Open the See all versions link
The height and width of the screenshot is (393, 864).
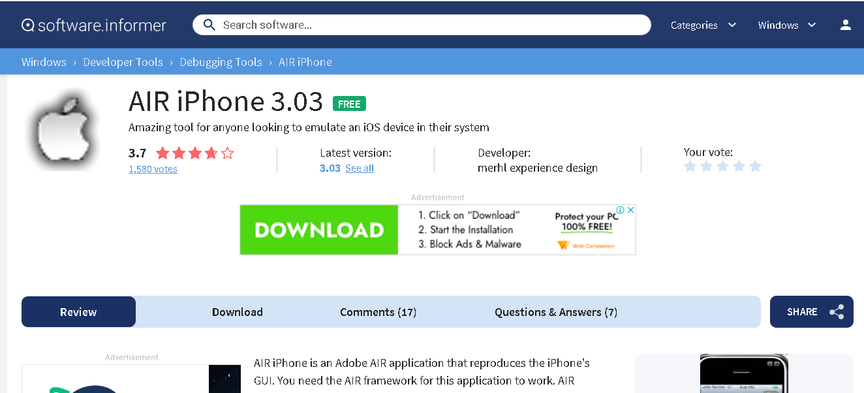(x=360, y=168)
